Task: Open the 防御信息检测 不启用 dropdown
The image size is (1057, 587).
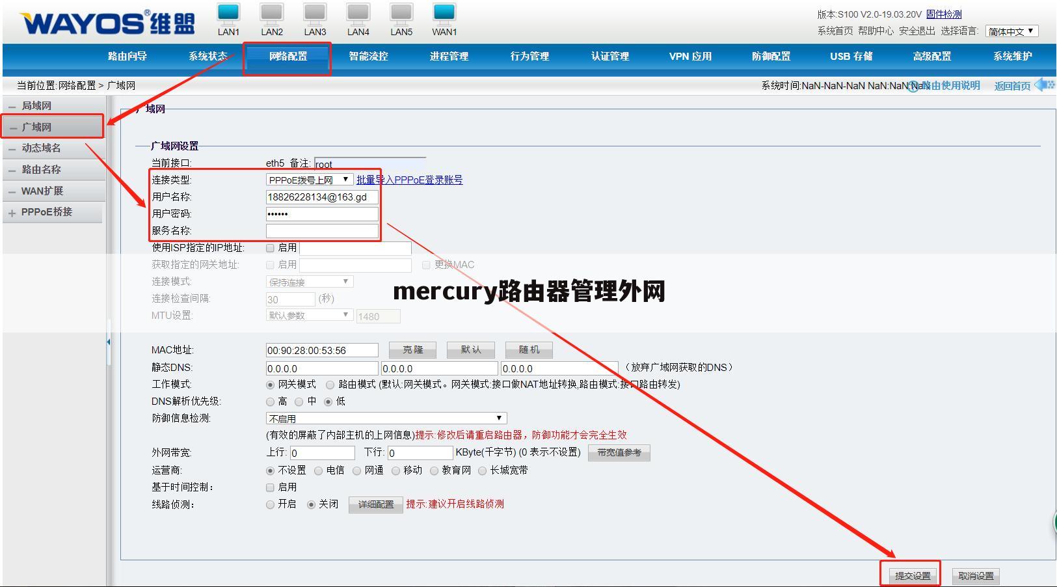Action: 386,418
